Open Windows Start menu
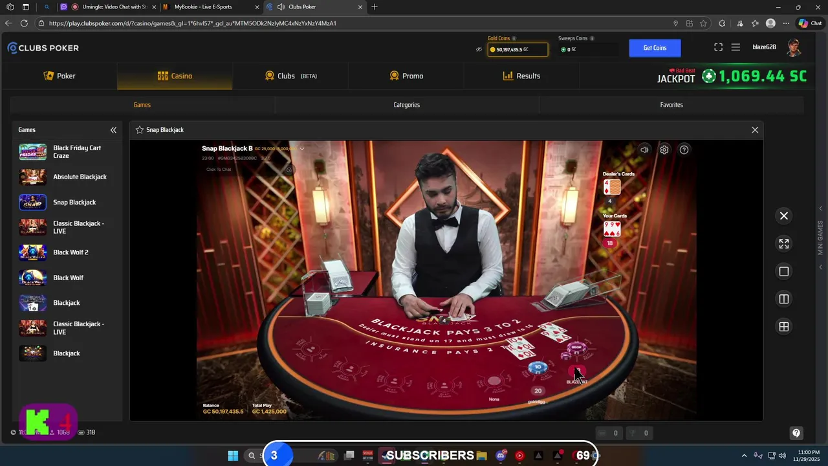Viewport: 828px width, 466px height. point(233,456)
